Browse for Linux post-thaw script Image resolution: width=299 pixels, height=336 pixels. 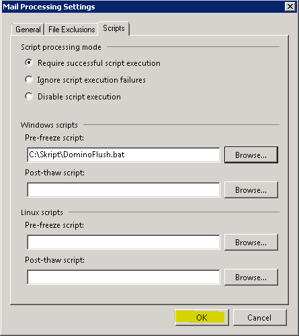tap(251, 277)
